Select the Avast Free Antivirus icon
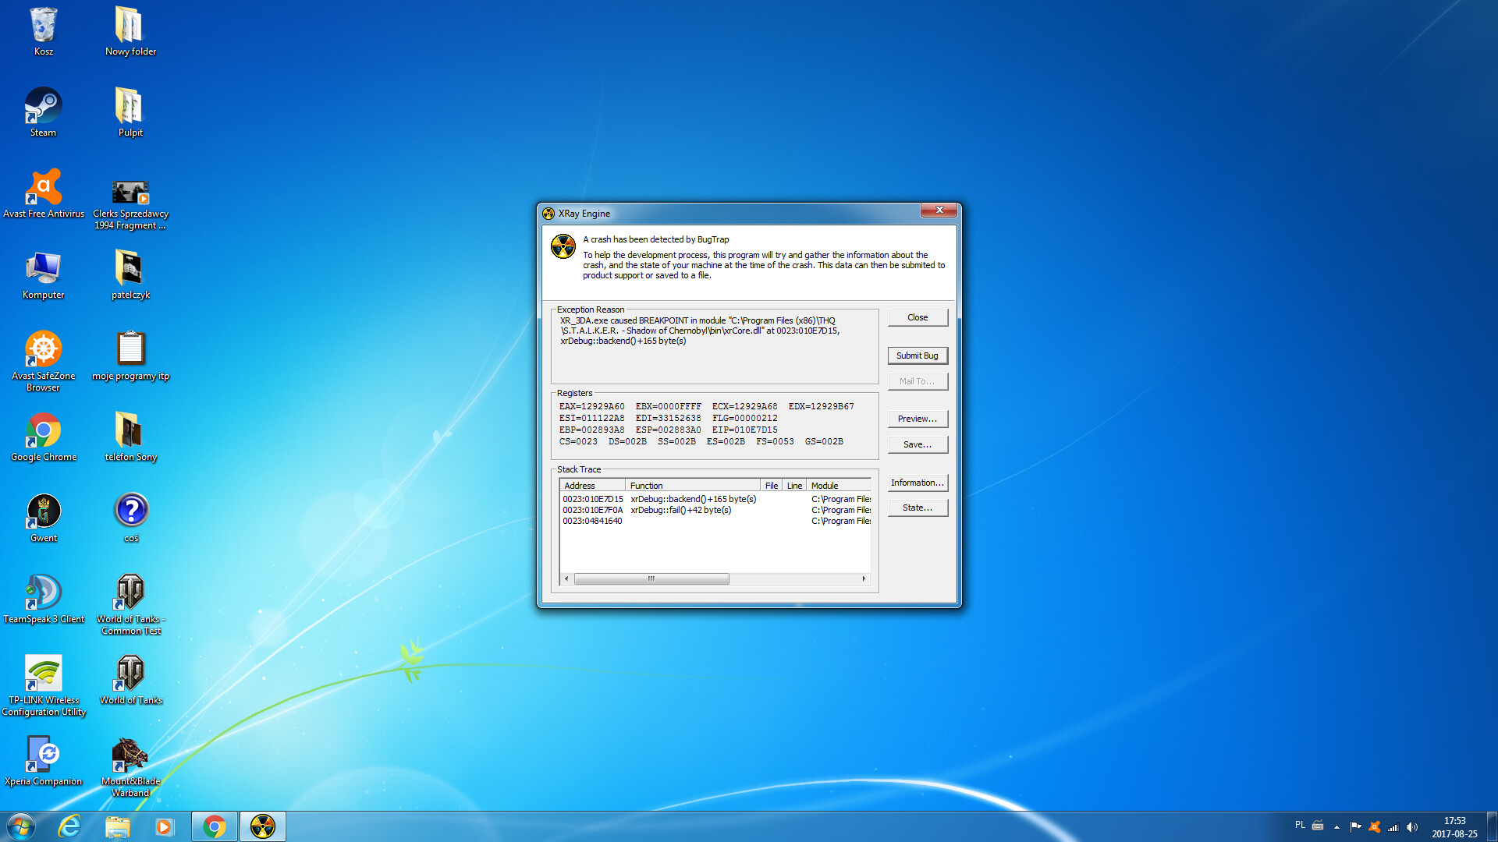This screenshot has height=842, width=1498. [x=44, y=189]
